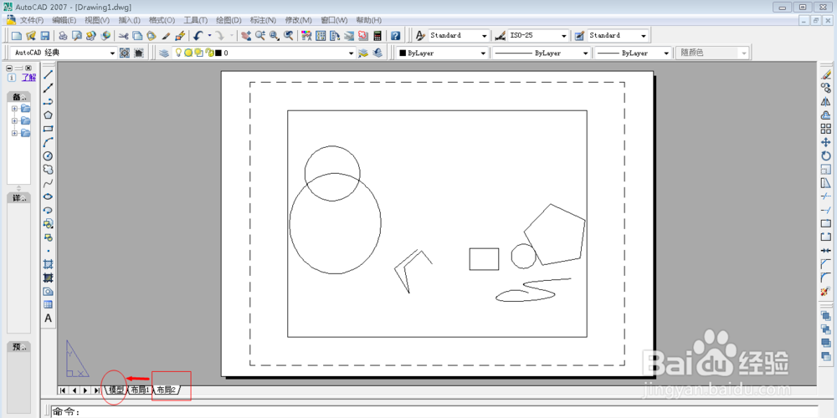Image resolution: width=837 pixels, height=418 pixels.
Task: Select the Arc draw tool
Action: (x=48, y=142)
